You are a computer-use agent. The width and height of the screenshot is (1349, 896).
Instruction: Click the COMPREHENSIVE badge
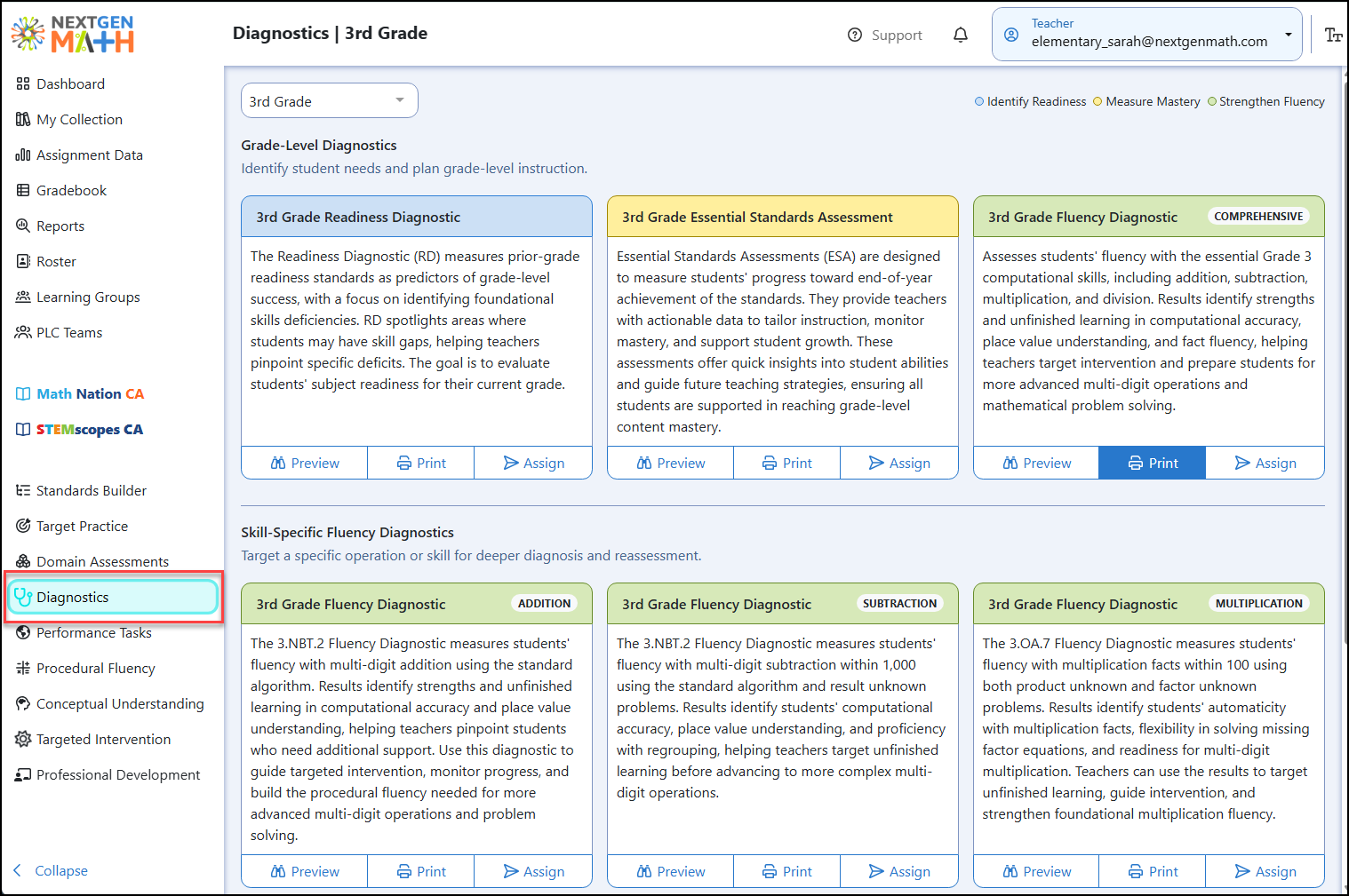[1258, 216]
